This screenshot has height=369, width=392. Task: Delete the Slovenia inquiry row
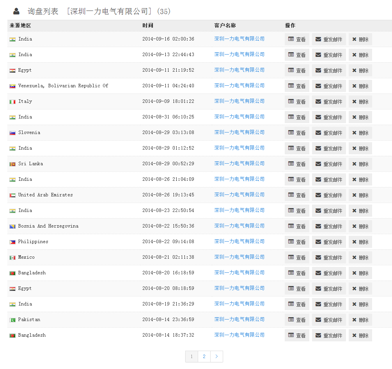[360, 133]
